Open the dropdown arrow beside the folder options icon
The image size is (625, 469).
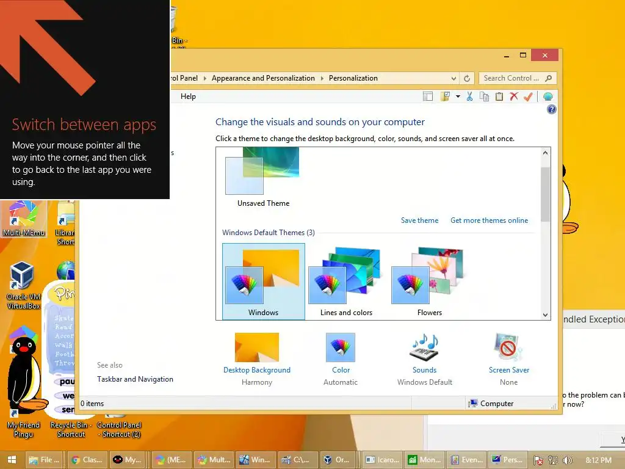click(x=458, y=96)
